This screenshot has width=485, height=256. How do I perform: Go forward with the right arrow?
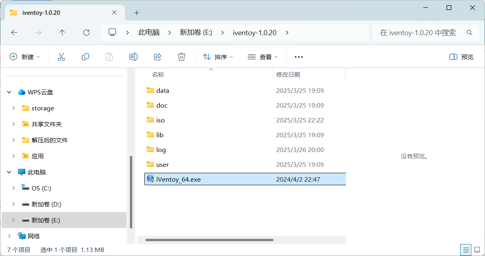click(x=38, y=33)
